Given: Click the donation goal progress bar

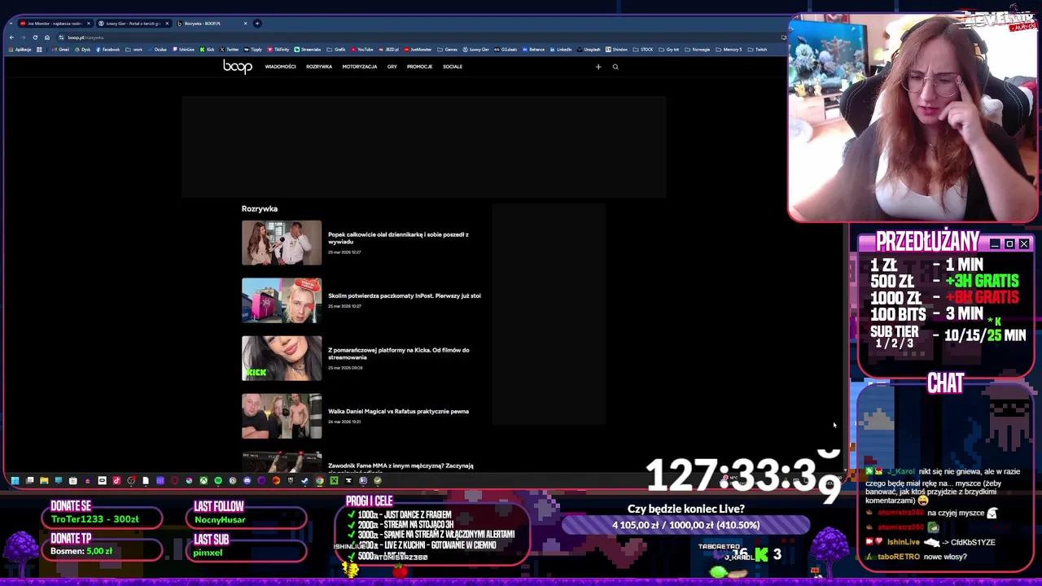Looking at the screenshot, I should [685, 525].
